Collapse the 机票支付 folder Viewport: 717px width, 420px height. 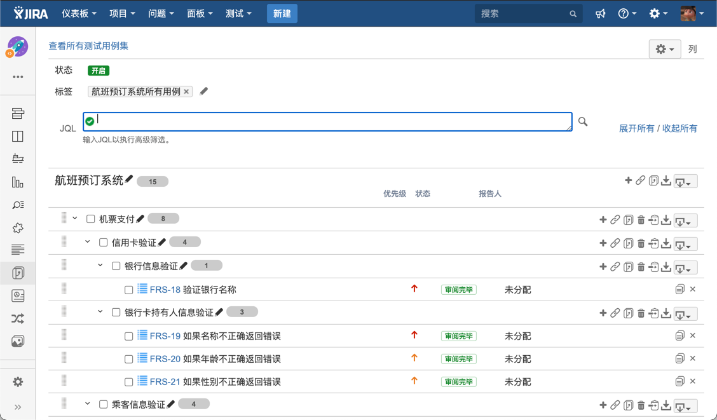pos(75,219)
